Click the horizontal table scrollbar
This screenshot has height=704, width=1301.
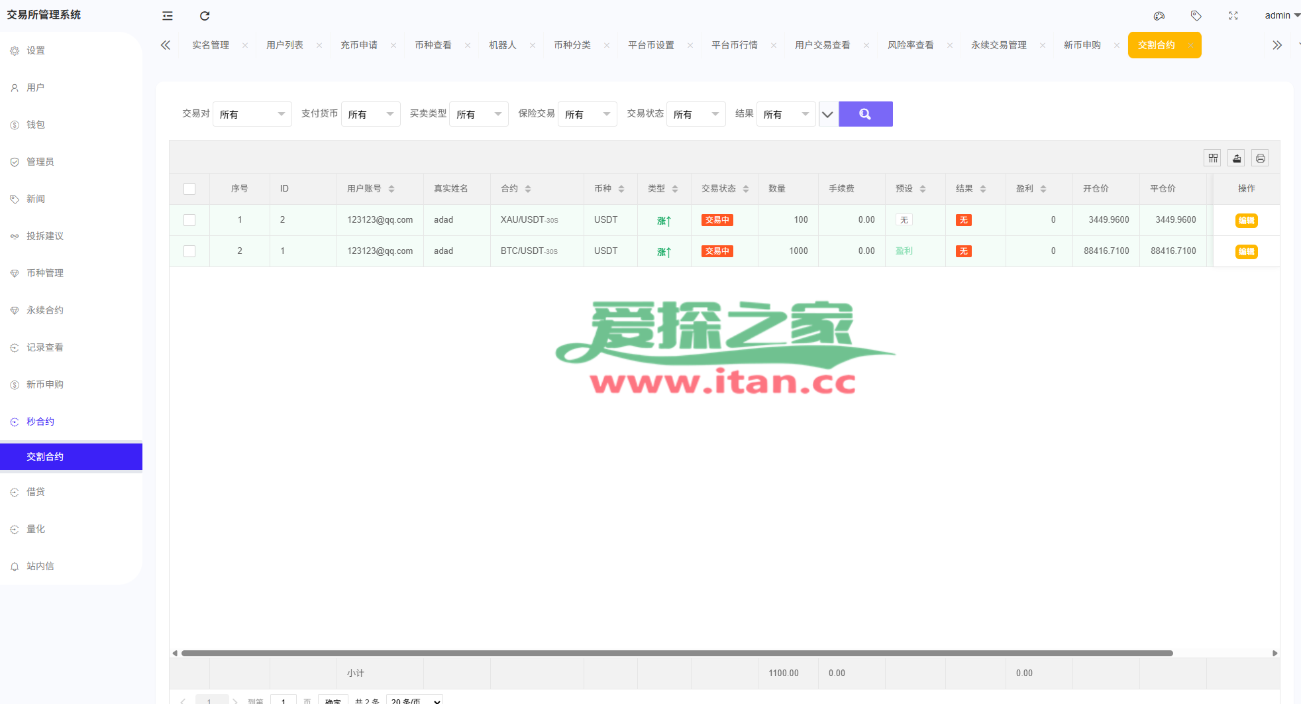[x=676, y=653]
